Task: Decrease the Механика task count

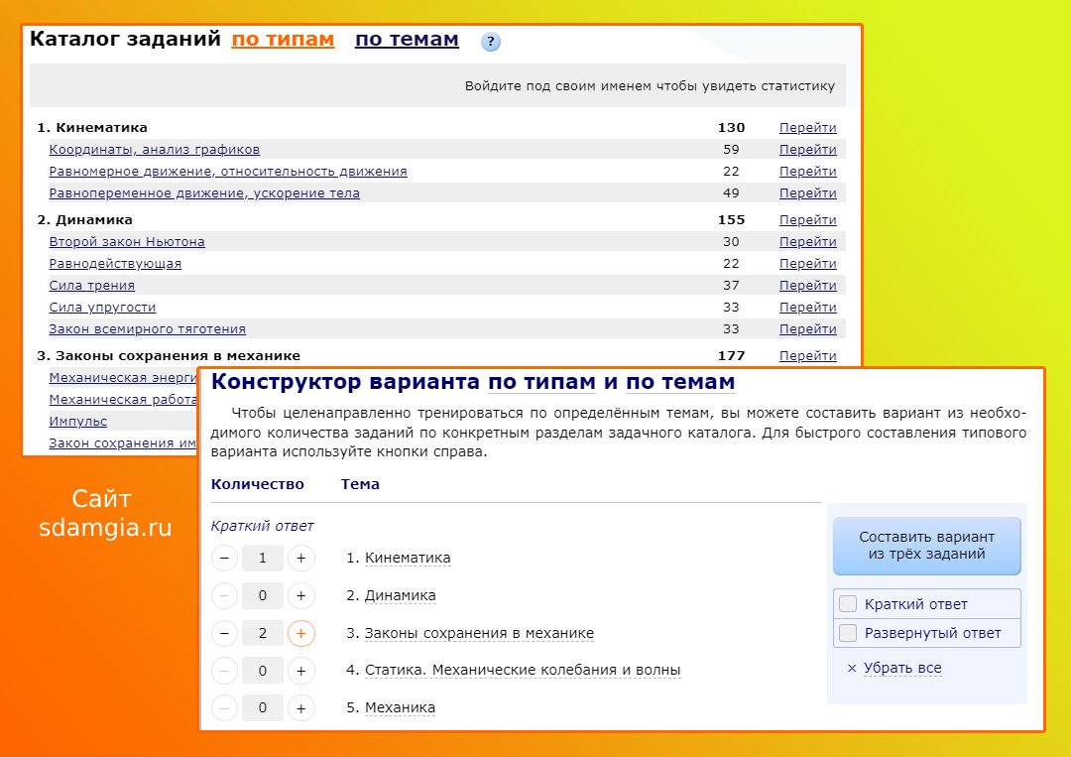Action: pyautogui.click(x=224, y=708)
